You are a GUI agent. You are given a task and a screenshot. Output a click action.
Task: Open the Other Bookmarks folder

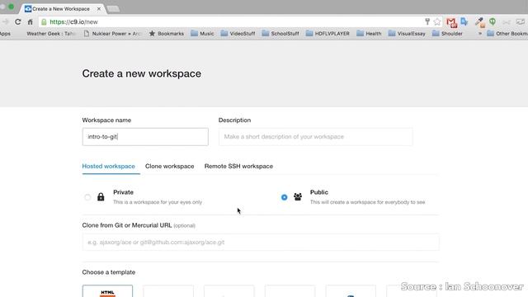click(507, 33)
